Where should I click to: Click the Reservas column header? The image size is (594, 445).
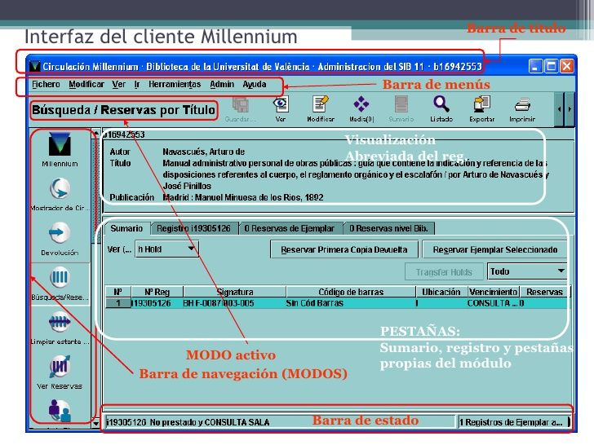click(545, 292)
